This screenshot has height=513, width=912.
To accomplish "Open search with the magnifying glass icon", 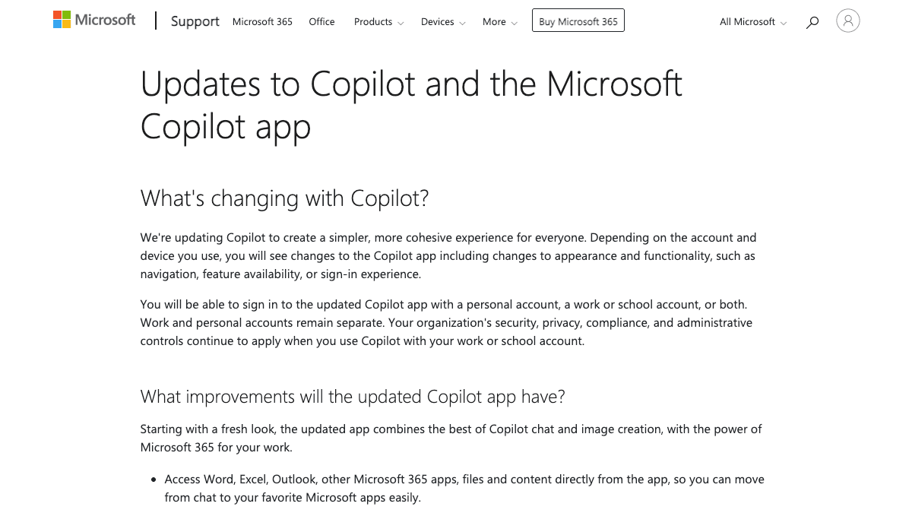I will 812,22.
